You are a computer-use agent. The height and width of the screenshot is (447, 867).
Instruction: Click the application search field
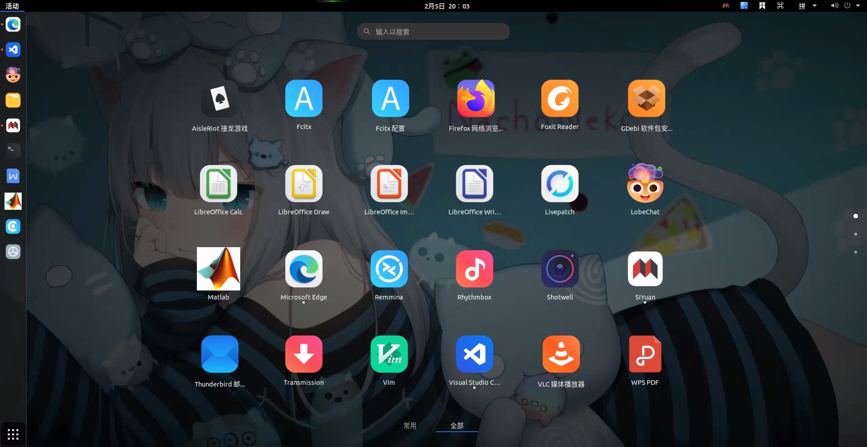pos(433,32)
